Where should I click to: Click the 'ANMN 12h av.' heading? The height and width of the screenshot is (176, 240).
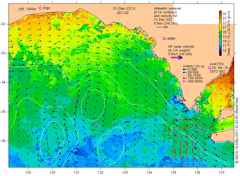tap(194, 66)
